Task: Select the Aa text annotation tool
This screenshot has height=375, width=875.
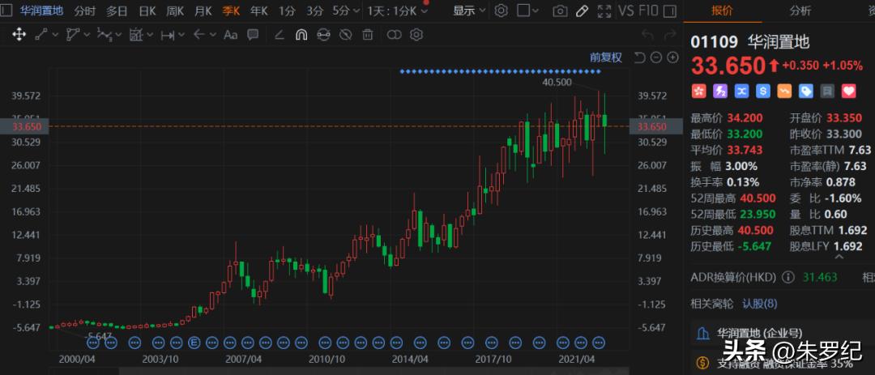Action: (x=230, y=35)
